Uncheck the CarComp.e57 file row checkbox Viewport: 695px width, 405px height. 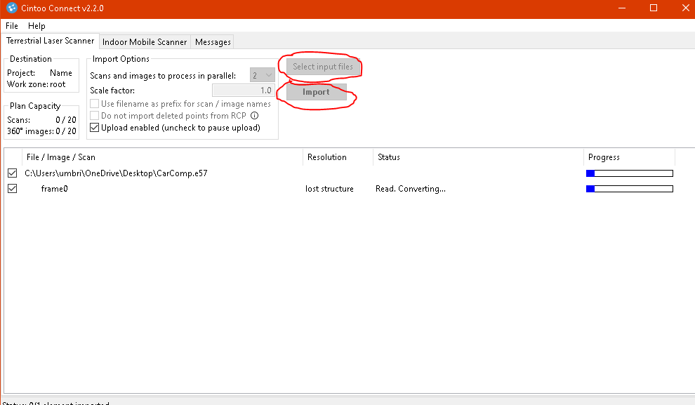[13, 173]
